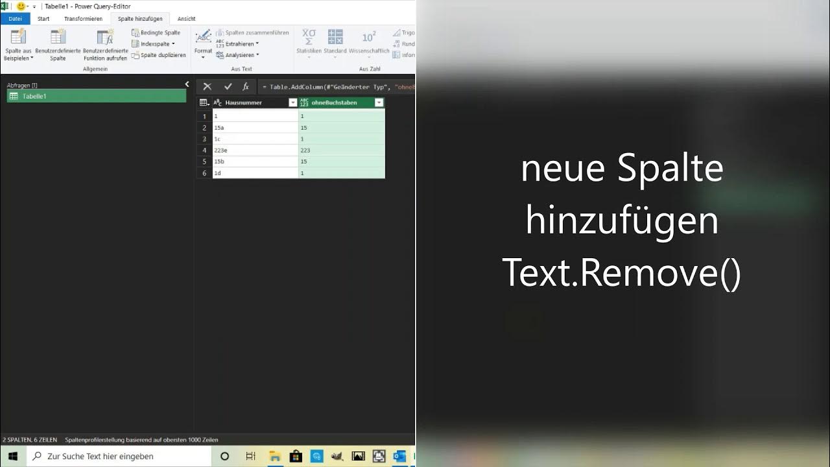
Task: Select row number 1 header
Action: (x=204, y=117)
